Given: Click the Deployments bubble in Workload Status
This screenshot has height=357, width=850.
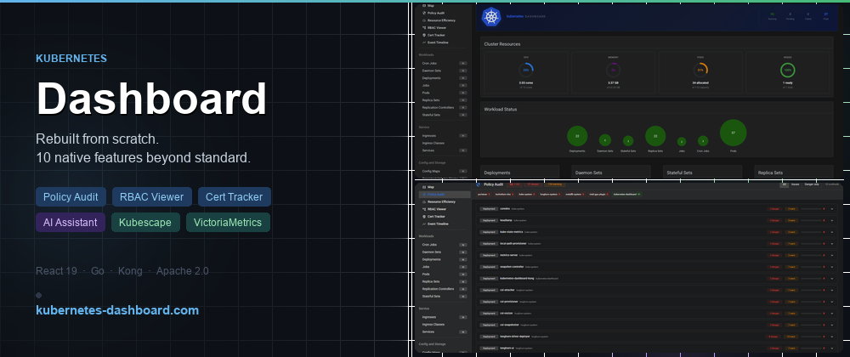Looking at the screenshot, I should click(x=577, y=136).
